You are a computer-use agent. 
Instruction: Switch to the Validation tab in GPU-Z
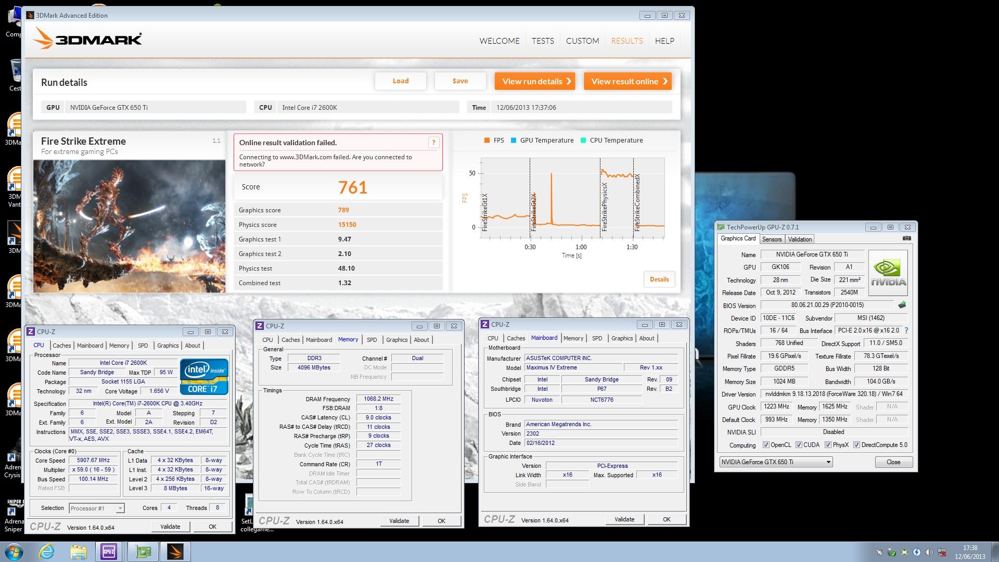point(800,239)
